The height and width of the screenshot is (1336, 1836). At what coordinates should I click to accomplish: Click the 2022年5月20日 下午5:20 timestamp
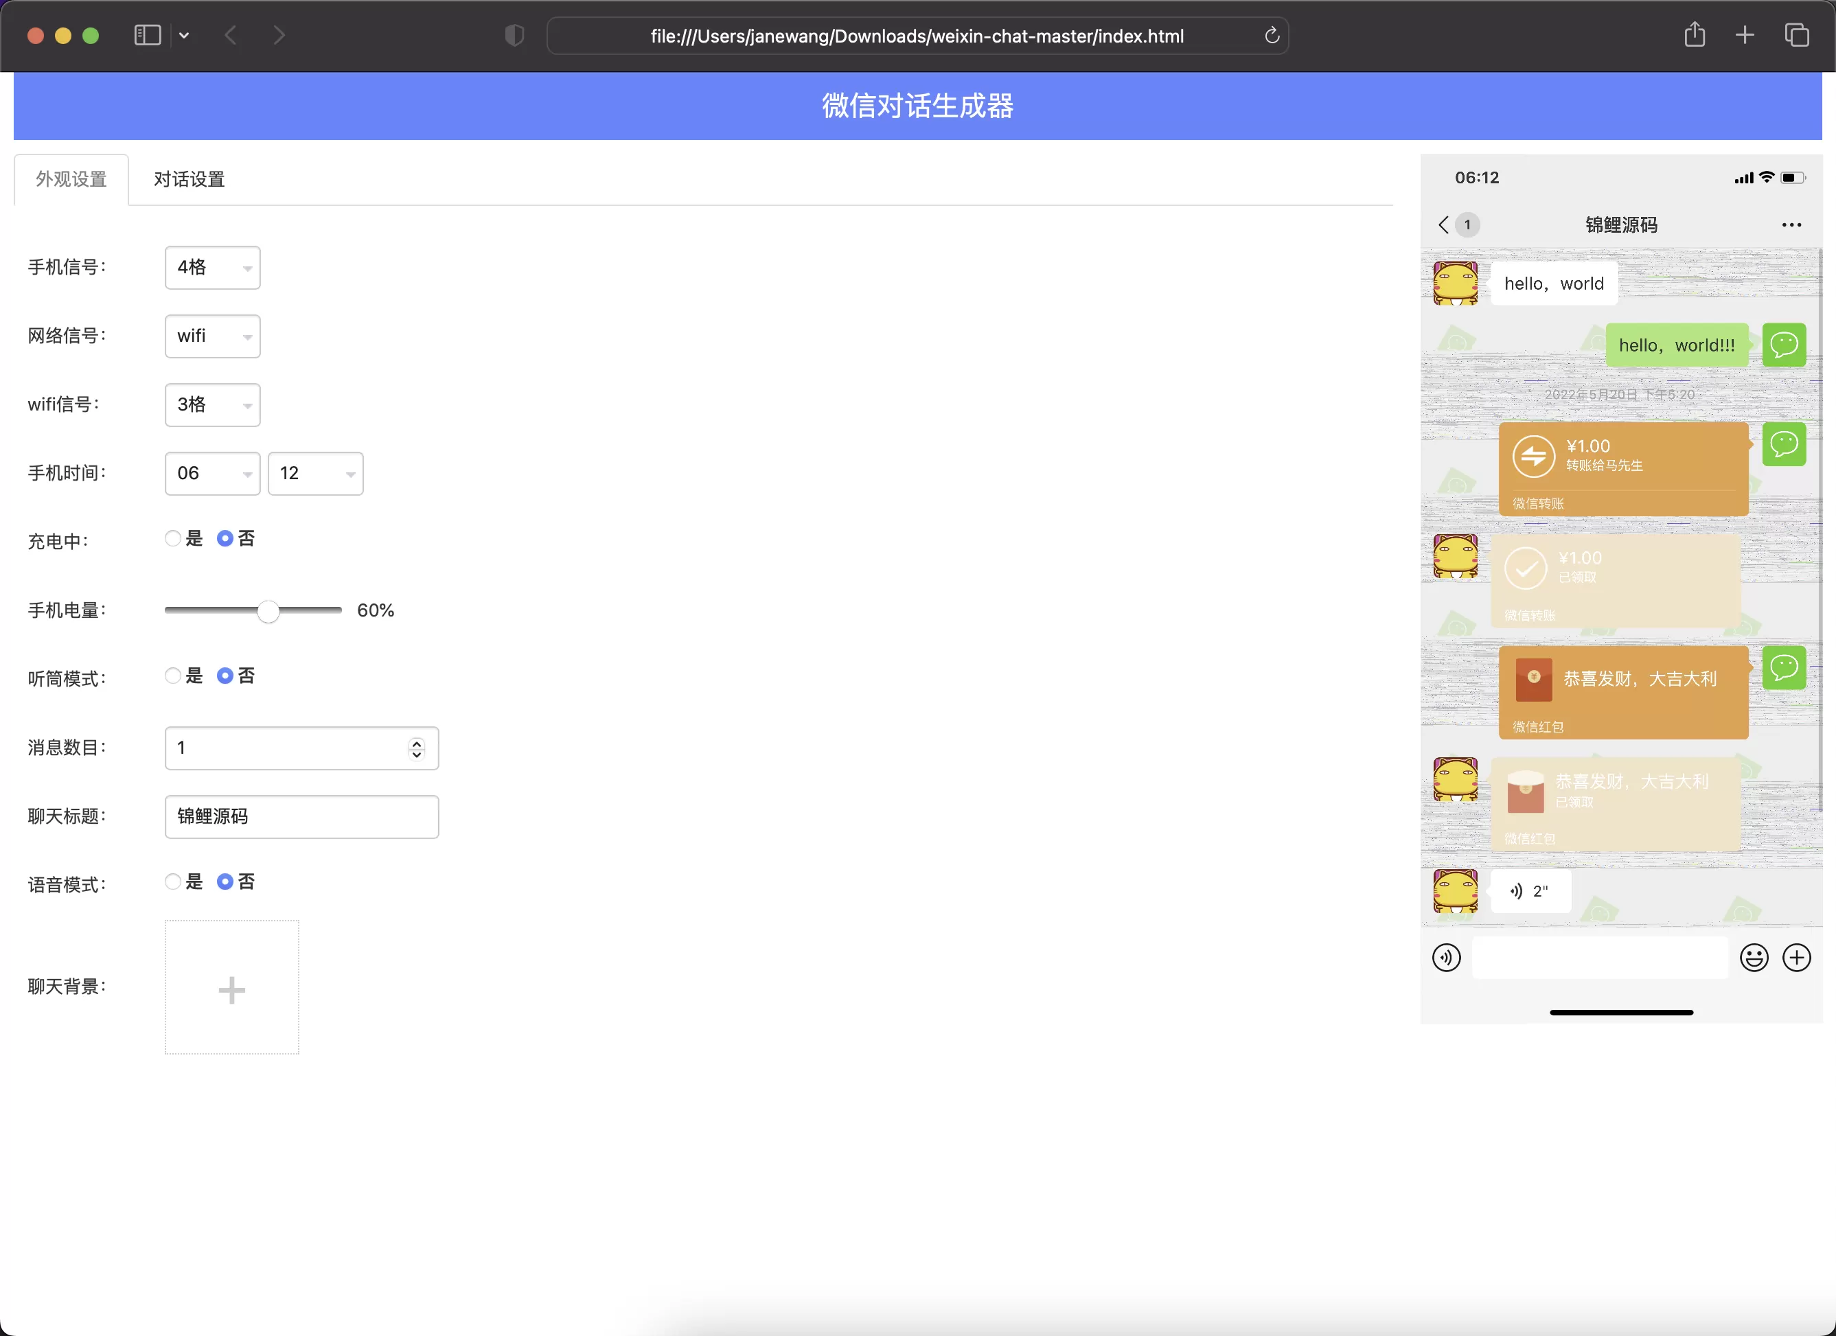(x=1619, y=395)
